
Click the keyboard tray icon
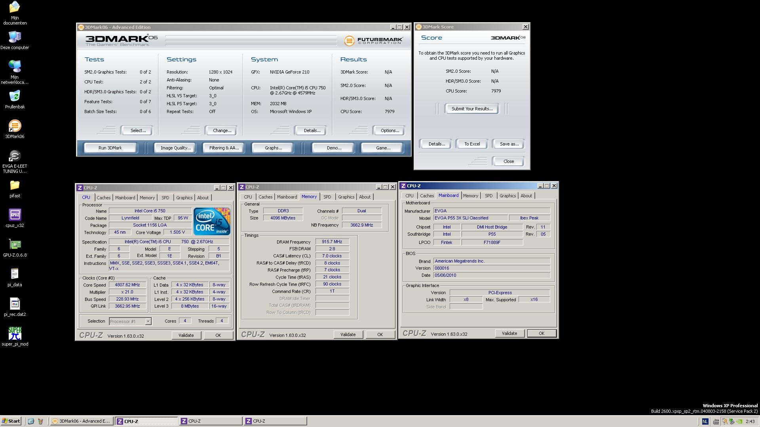716,421
